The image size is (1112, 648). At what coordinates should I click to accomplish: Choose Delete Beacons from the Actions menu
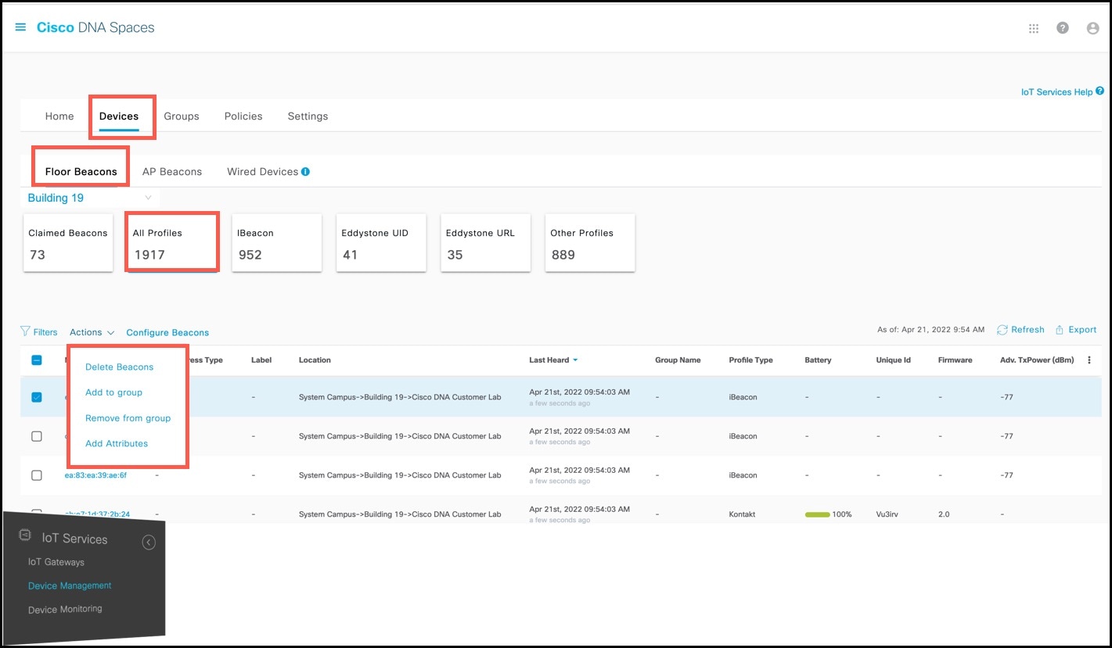coord(120,367)
